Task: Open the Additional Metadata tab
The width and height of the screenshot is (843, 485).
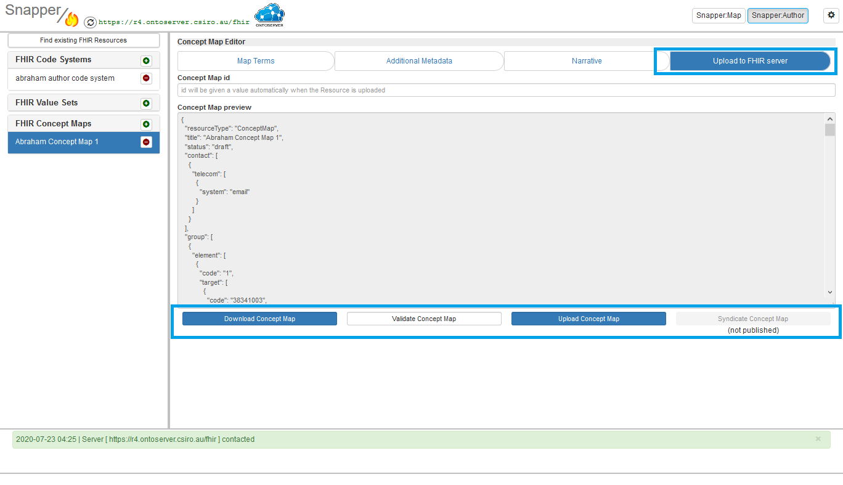Action: (419, 61)
